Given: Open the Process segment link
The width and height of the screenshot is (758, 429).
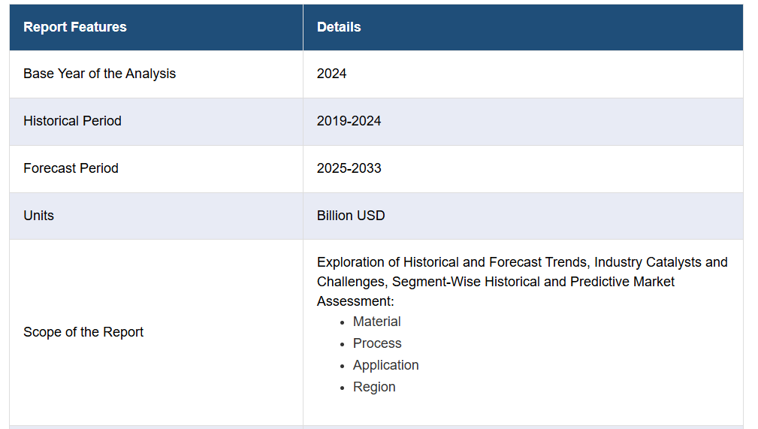Looking at the screenshot, I should click(x=377, y=343).
